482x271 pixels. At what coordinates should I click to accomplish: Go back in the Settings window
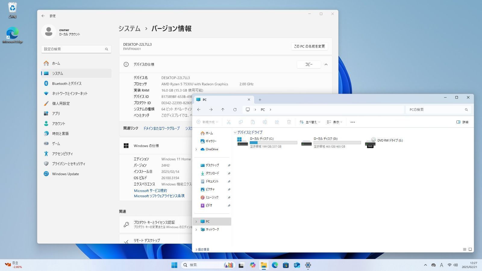(43, 16)
